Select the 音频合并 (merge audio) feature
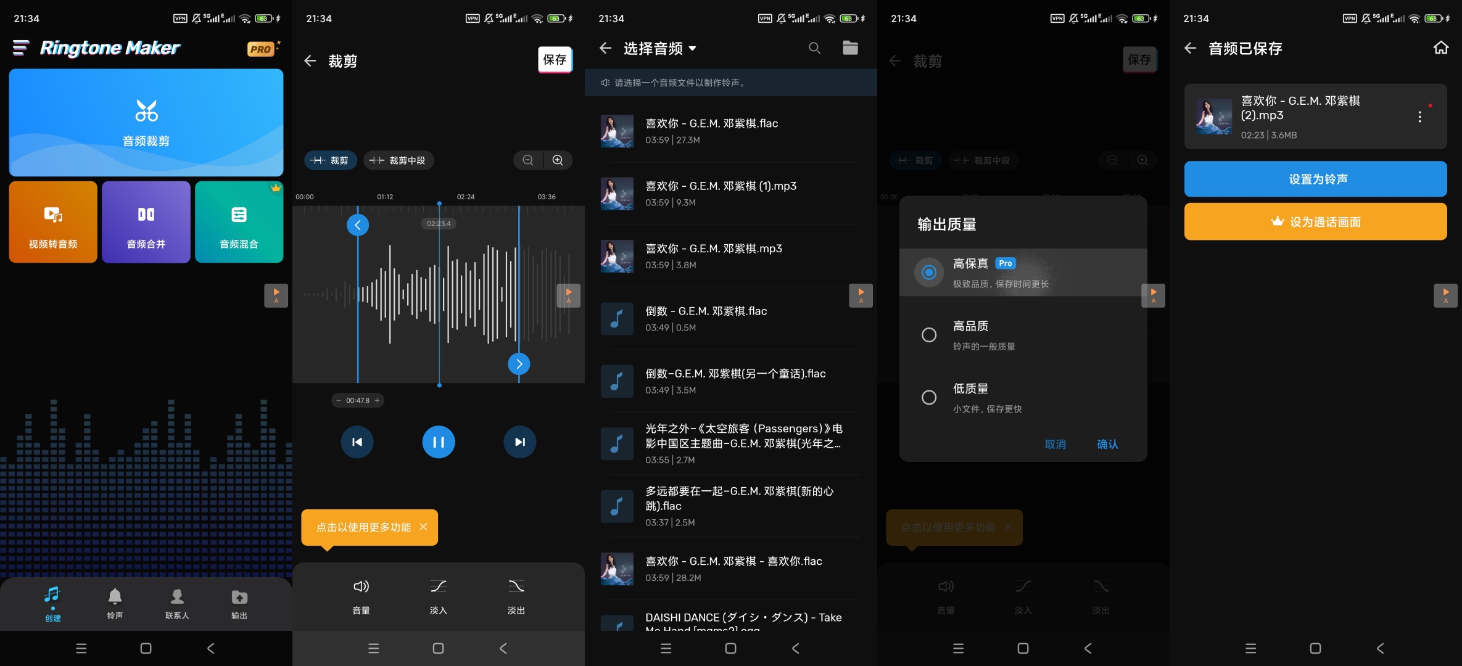This screenshot has width=1462, height=666. 146,222
